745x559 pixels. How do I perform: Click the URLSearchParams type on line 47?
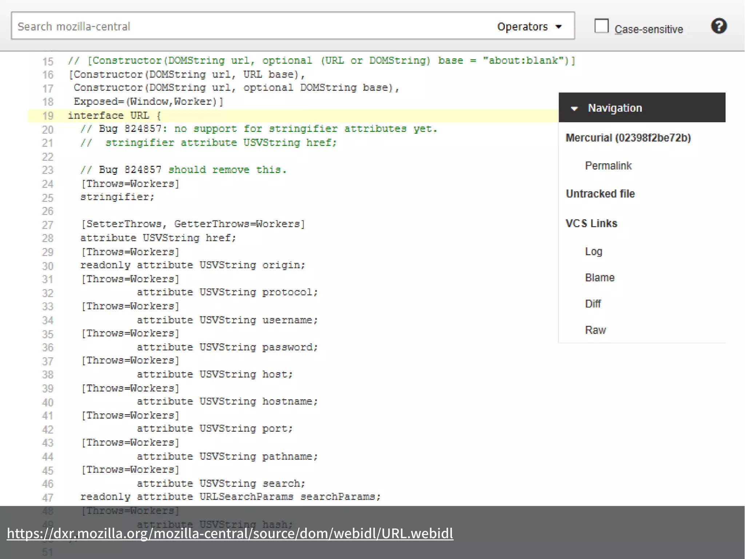click(x=246, y=497)
